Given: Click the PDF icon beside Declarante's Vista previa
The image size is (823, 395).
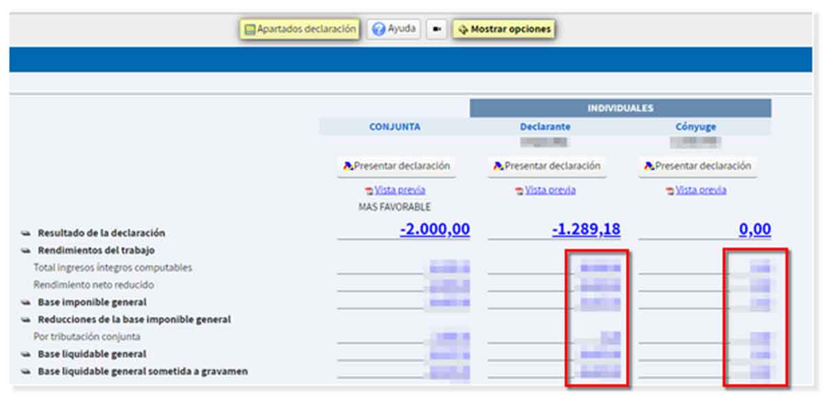Looking at the screenshot, I should click(519, 191).
